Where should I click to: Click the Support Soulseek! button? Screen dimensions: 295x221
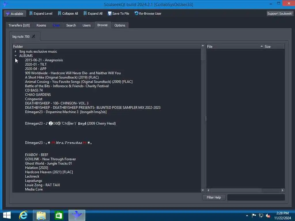pos(280,14)
